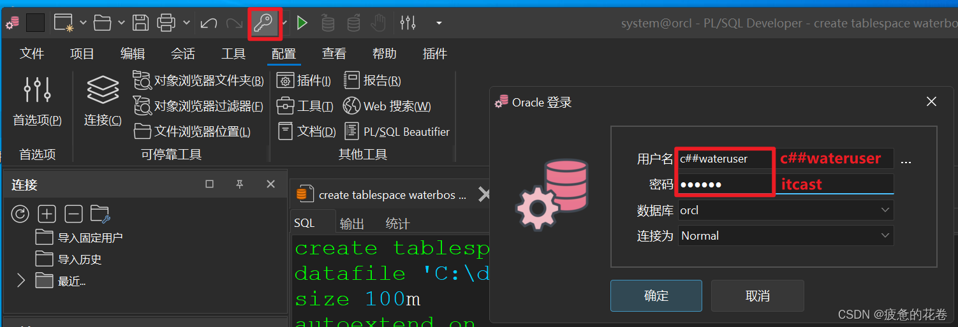Open 文件浏览器位置(L)
The height and width of the screenshot is (327, 958).
192,131
